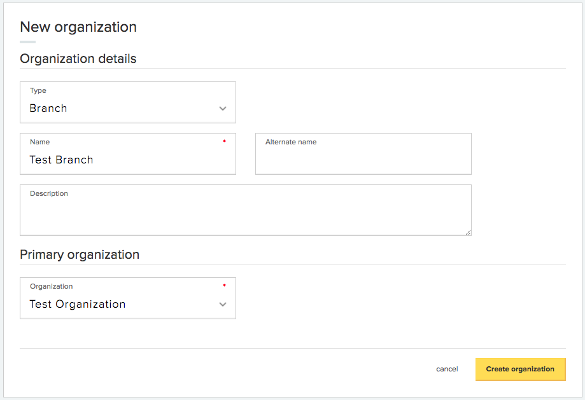
Task: Click the 'Organization' field label
Action: 52,286
